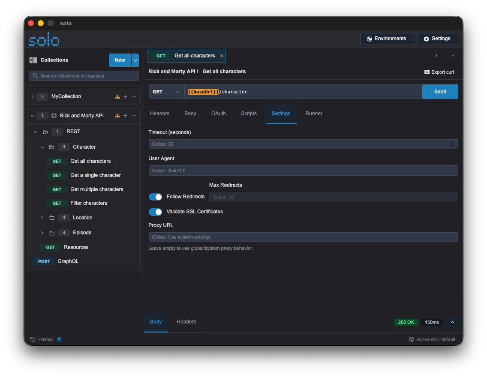Click the 200 OK status badge
487x377 pixels.
(406, 322)
